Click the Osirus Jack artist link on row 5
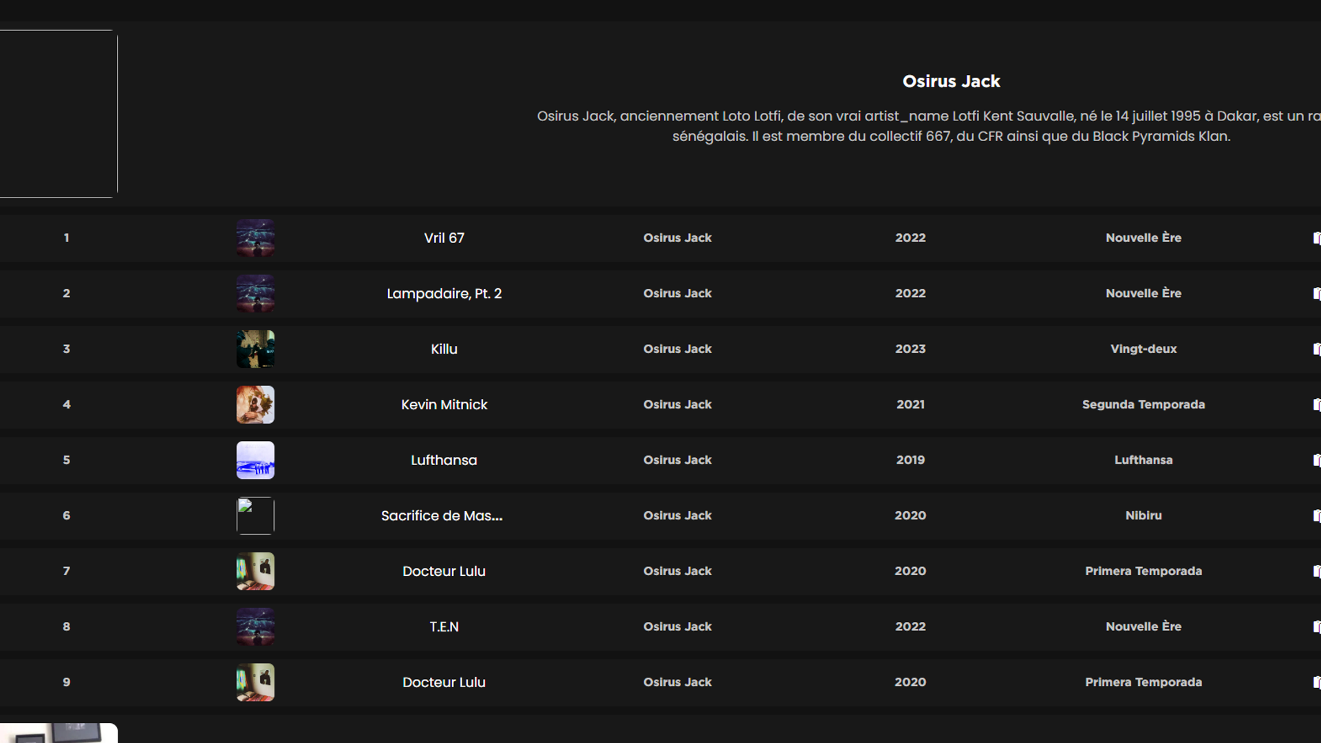The height and width of the screenshot is (743, 1321). pyautogui.click(x=677, y=460)
